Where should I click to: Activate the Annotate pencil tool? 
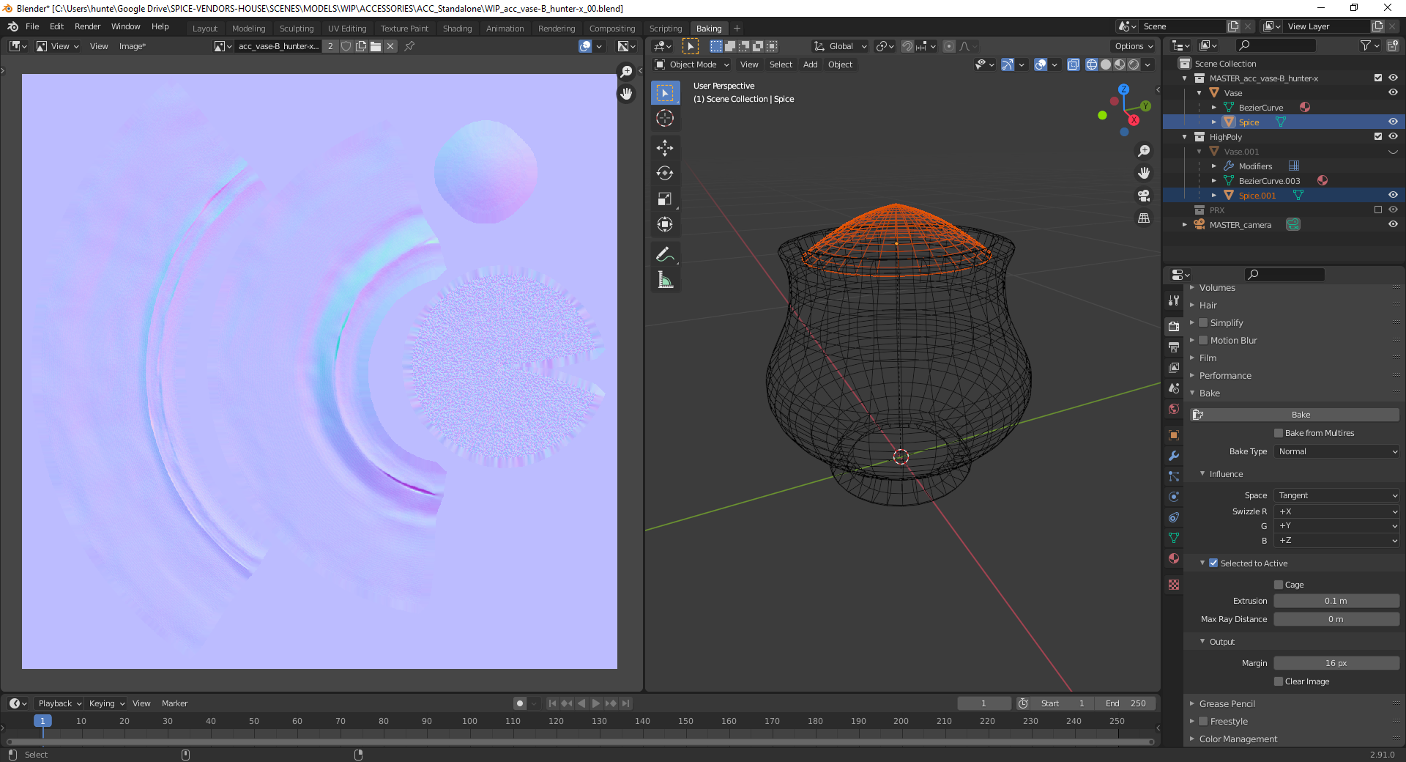coord(664,254)
